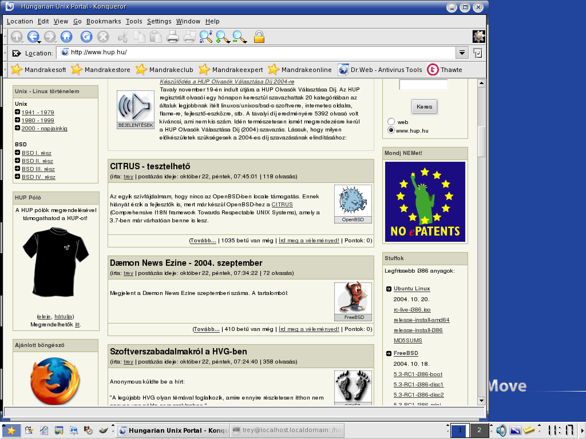586x439 pixels.
Task: Open the 'FreeBSD' link under Stuffok
Action: 406,353
